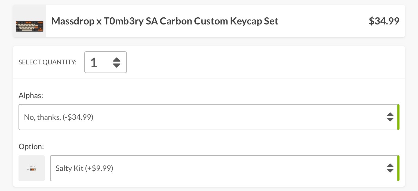This screenshot has width=418, height=191.
Task: Click the up arrow in Alphas dropdown
Action: [390, 114]
